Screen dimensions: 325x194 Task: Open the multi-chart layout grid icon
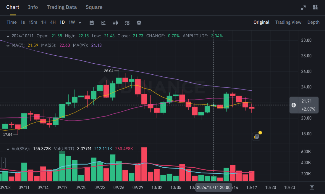click(315, 7)
